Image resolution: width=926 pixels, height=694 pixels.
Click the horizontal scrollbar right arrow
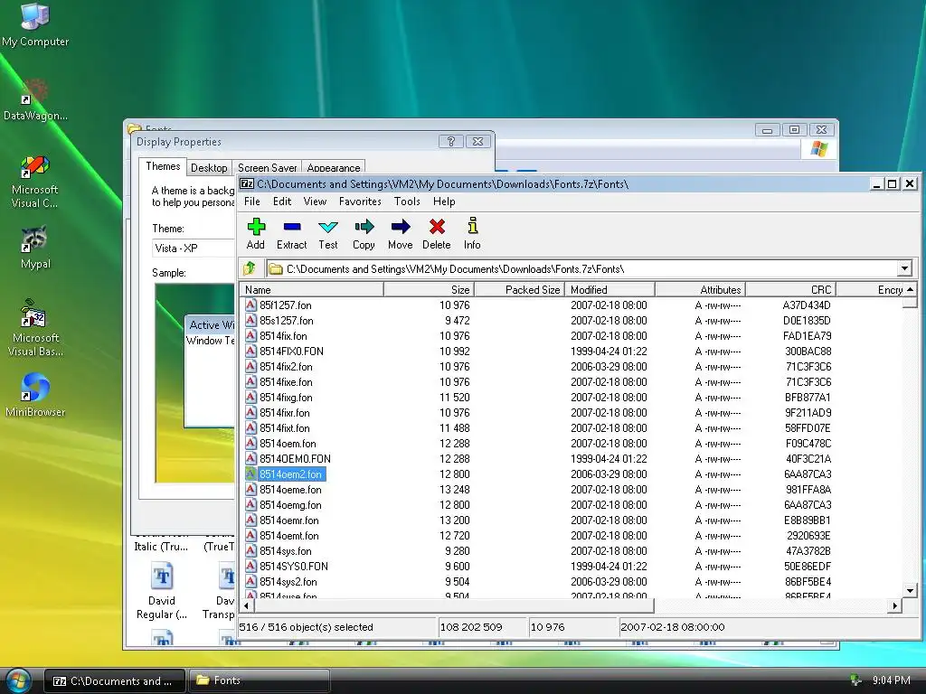[895, 605]
